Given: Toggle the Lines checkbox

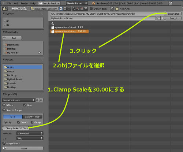Looking at the screenshot, I should [25, 105].
